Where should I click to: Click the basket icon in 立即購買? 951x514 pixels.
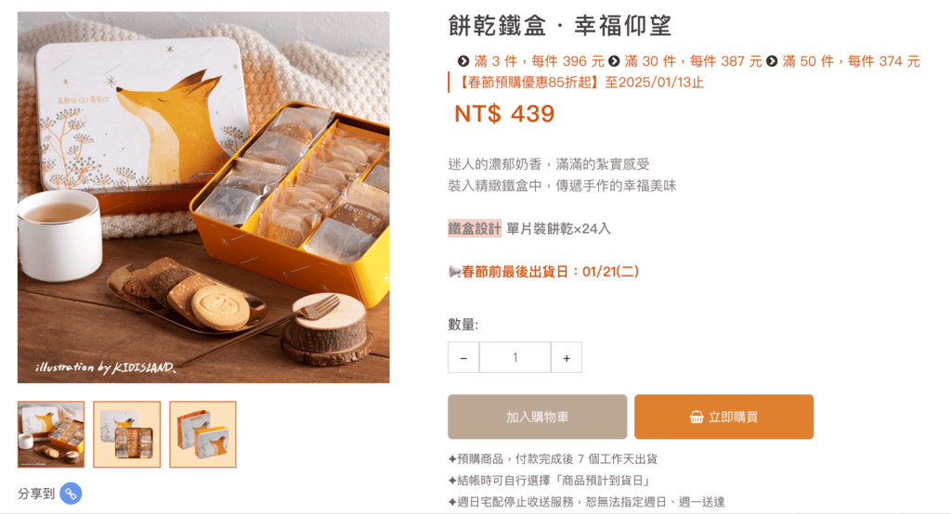tap(697, 417)
